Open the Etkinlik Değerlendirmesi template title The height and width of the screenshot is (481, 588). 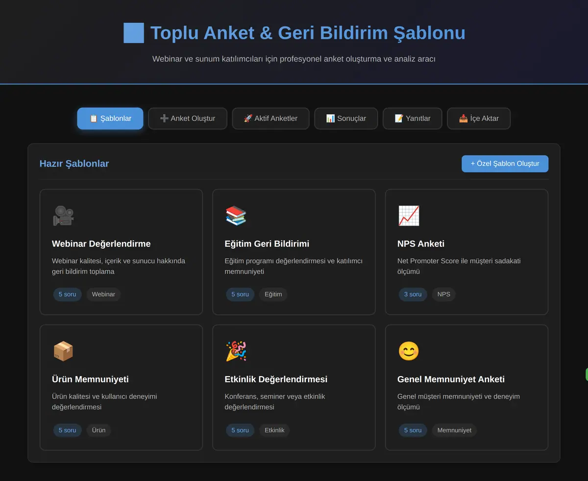(x=276, y=379)
